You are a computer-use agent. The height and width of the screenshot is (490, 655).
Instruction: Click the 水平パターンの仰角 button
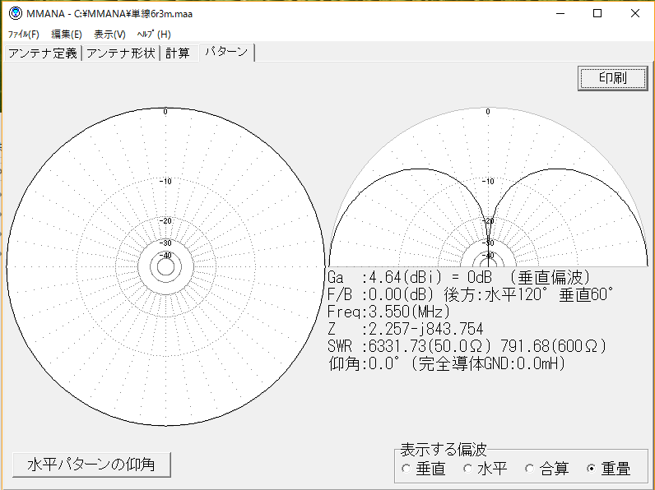[x=91, y=465]
